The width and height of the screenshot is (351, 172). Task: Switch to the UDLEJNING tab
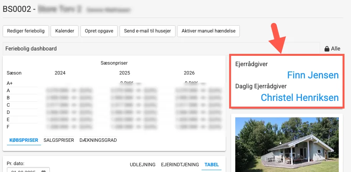tap(143, 165)
